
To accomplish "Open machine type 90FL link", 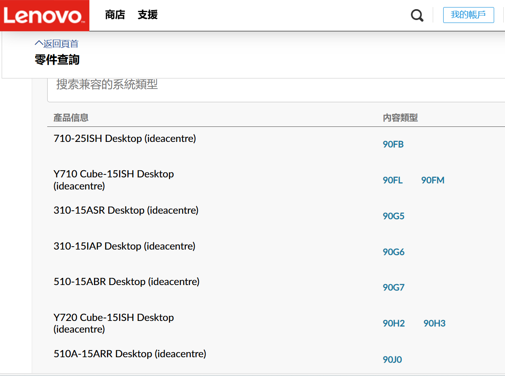I will click(x=392, y=180).
